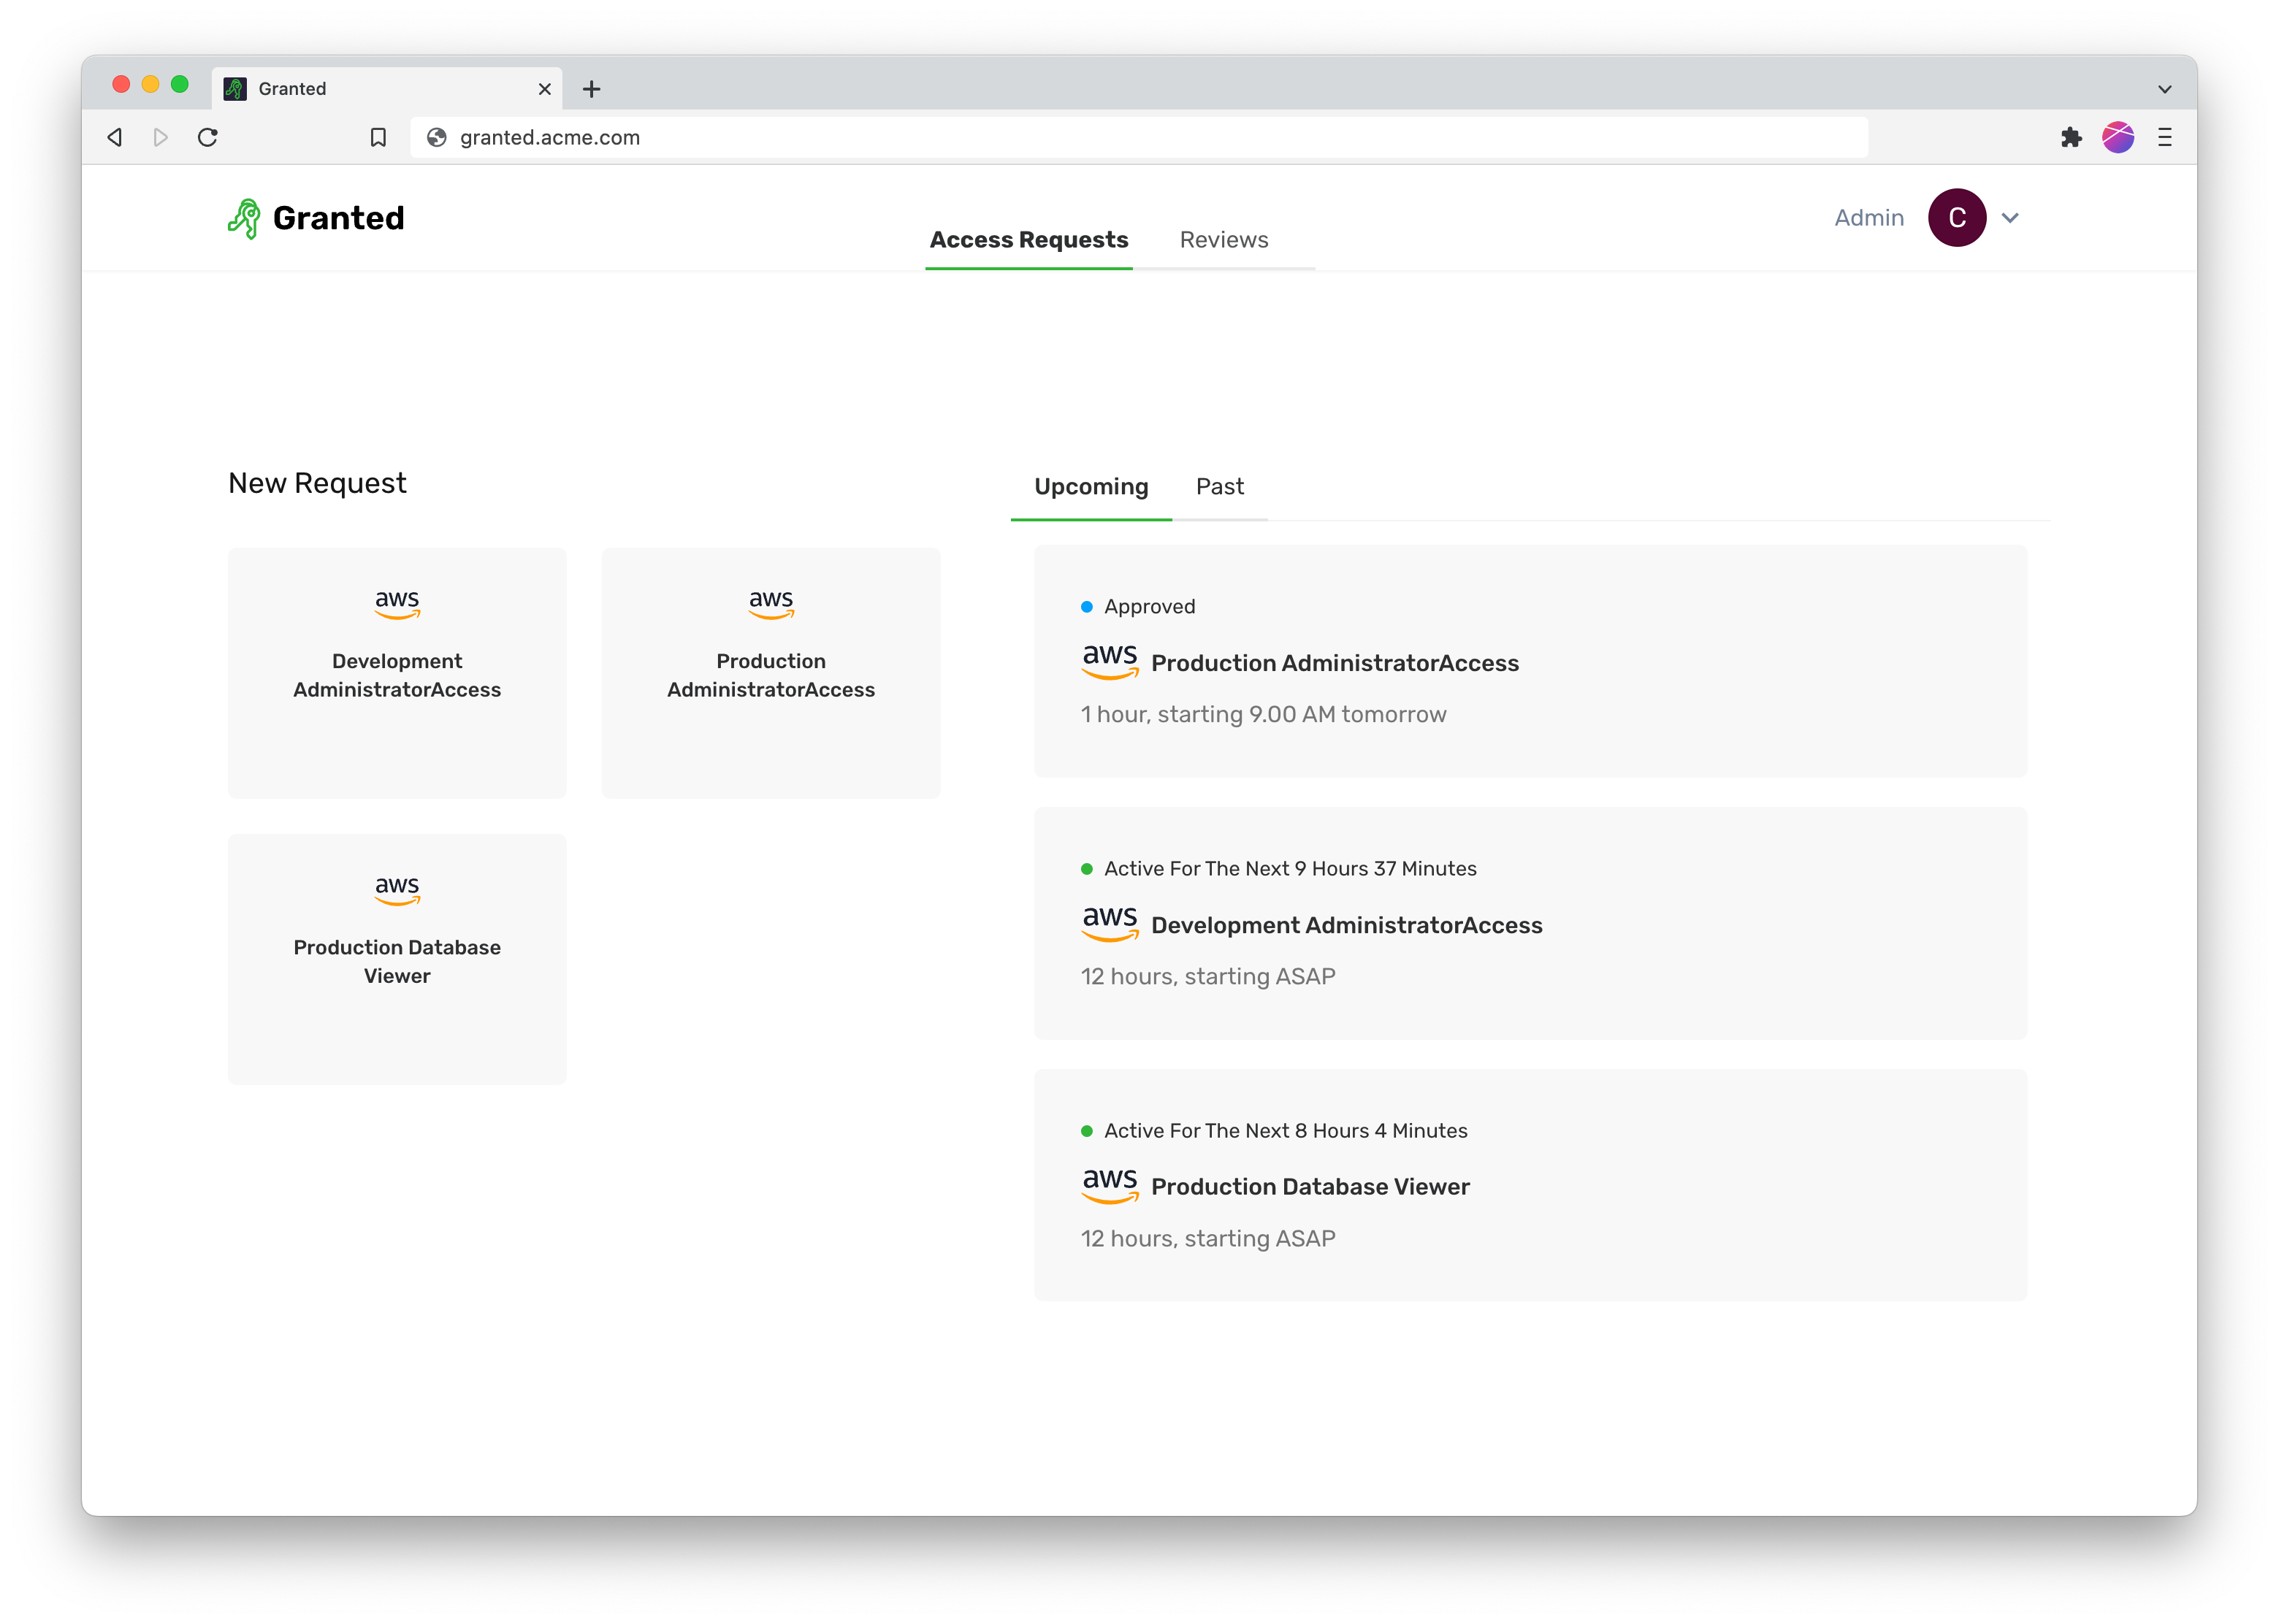
Task: Click the user avatar C
Action: pos(1957,217)
